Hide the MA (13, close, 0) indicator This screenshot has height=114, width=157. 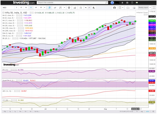click(18, 20)
